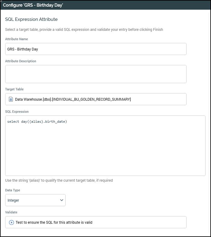
Task: Focus the Attribute Name input field
Action: [x=96, y=49]
